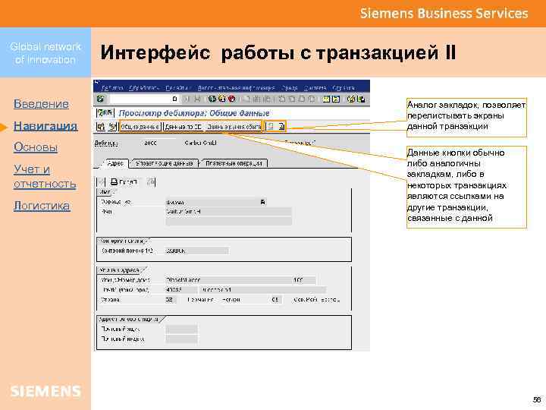Click the previous screen page icon
Image resolution: width=546 pixels, height=410 pixels.
coord(271,127)
